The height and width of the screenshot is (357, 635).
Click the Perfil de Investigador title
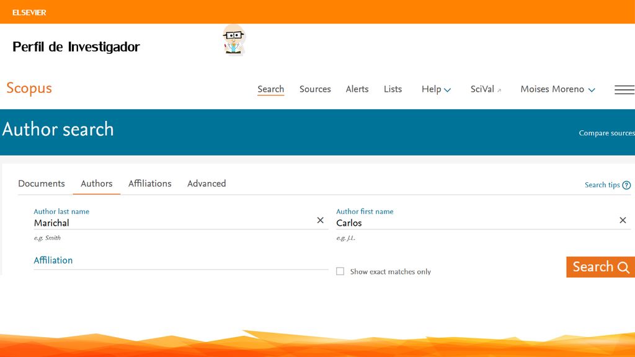[76, 47]
